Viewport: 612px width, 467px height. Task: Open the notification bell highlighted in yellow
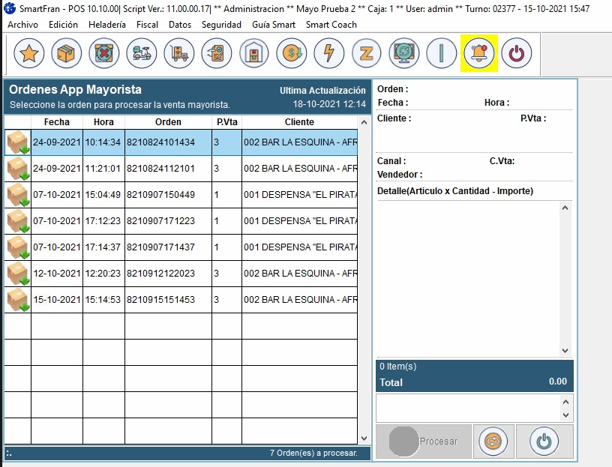(478, 54)
